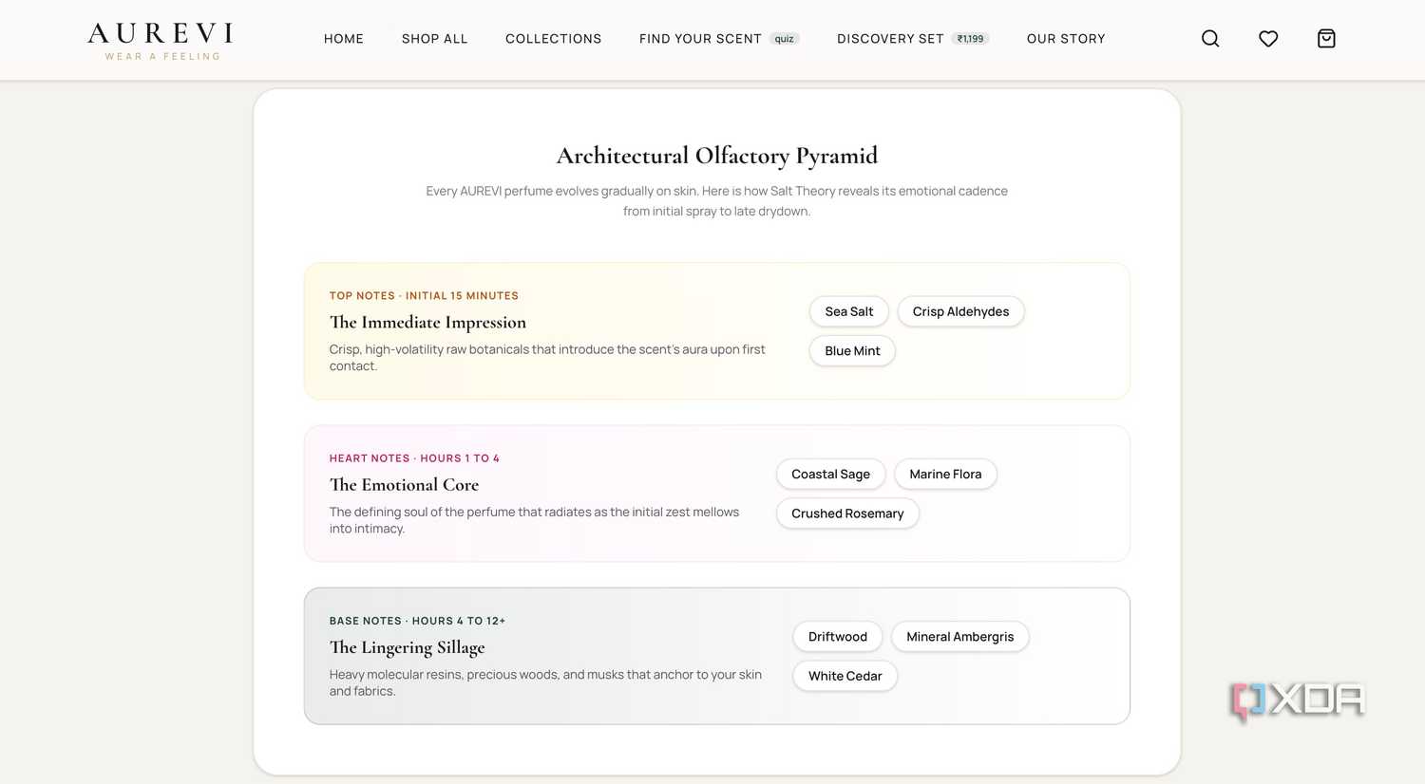Click The Lingering Sillage heading
This screenshot has width=1425, height=784.
[x=407, y=647]
